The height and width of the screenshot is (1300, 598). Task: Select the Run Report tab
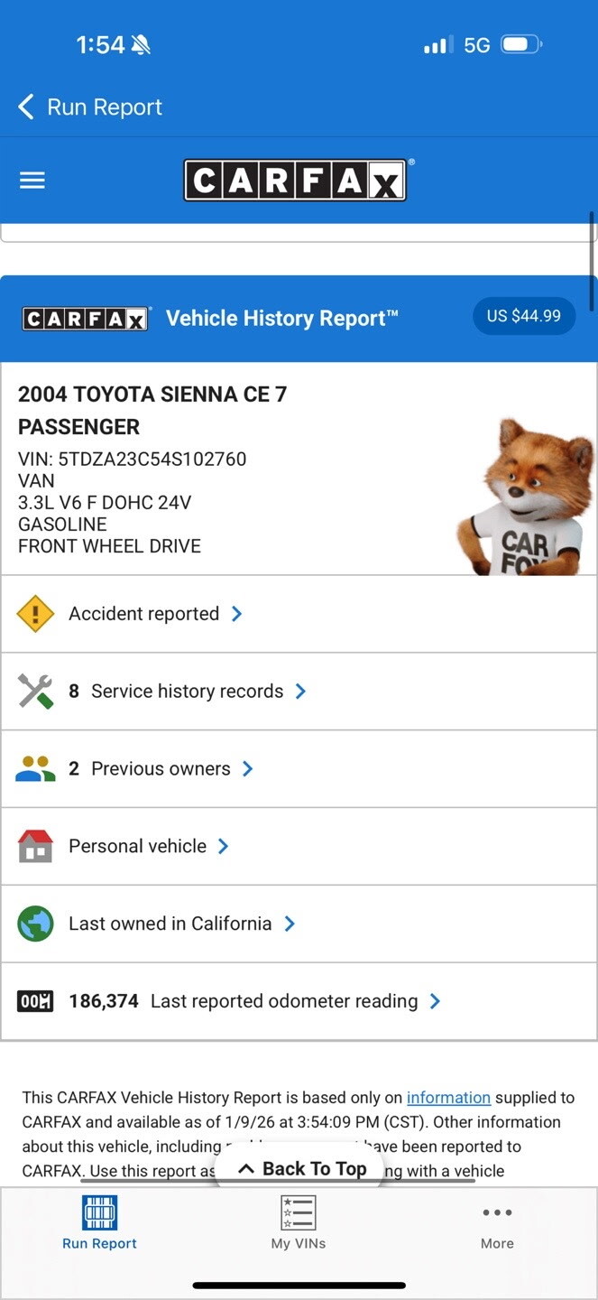point(99,1223)
